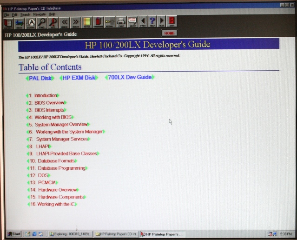Open chapter 3. BIOS Interrupts
The image size is (297, 240).
(46, 110)
